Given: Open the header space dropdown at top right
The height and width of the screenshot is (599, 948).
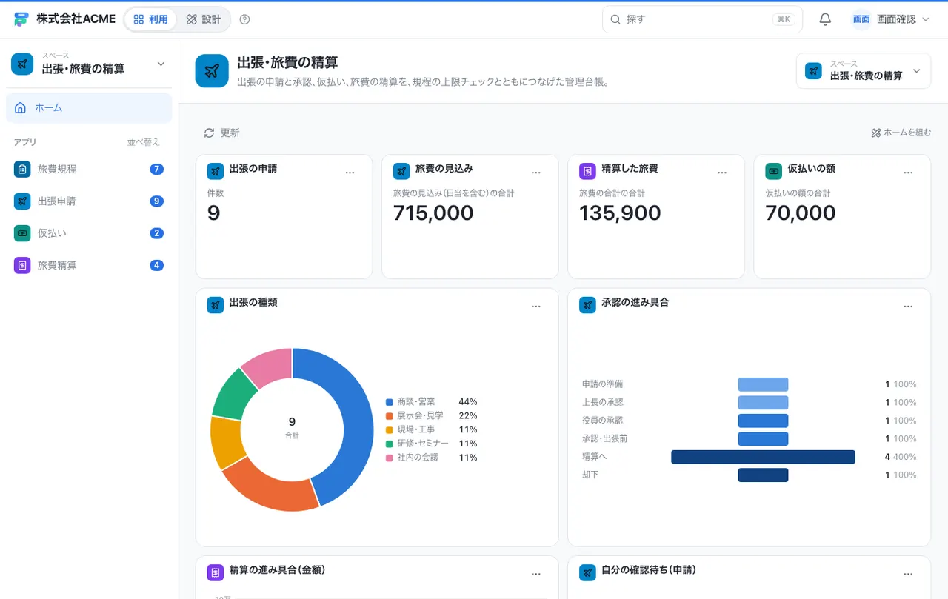Looking at the screenshot, I should click(x=864, y=71).
